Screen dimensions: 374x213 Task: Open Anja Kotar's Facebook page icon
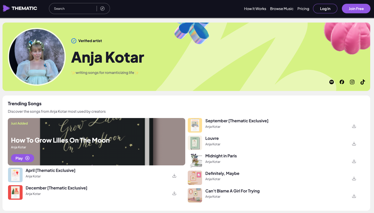point(342,82)
